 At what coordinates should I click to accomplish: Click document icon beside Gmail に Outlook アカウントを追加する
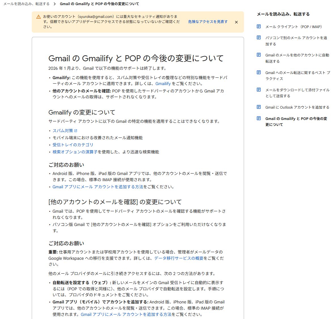[259, 107]
